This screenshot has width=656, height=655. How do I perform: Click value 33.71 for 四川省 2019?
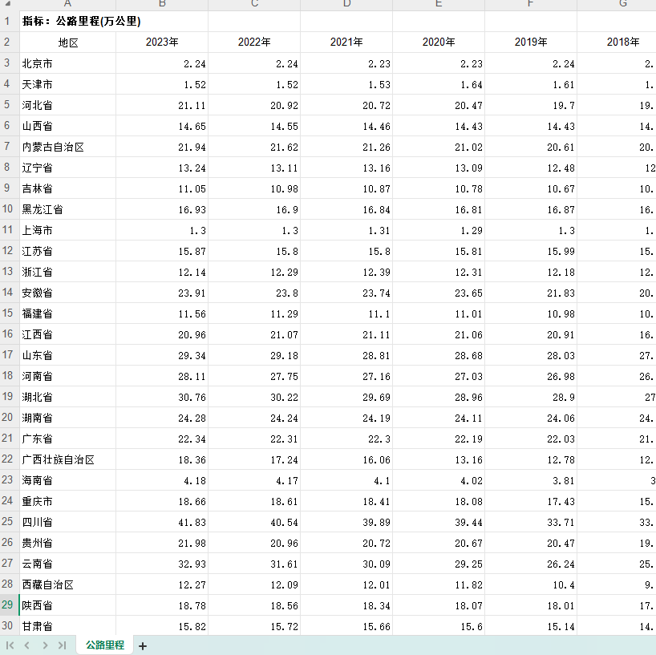point(531,522)
